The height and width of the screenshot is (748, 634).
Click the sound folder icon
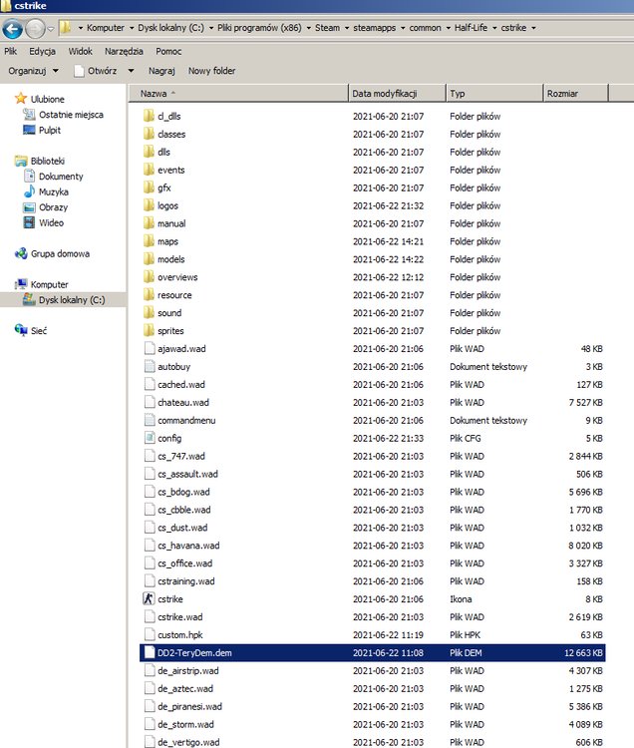click(149, 312)
